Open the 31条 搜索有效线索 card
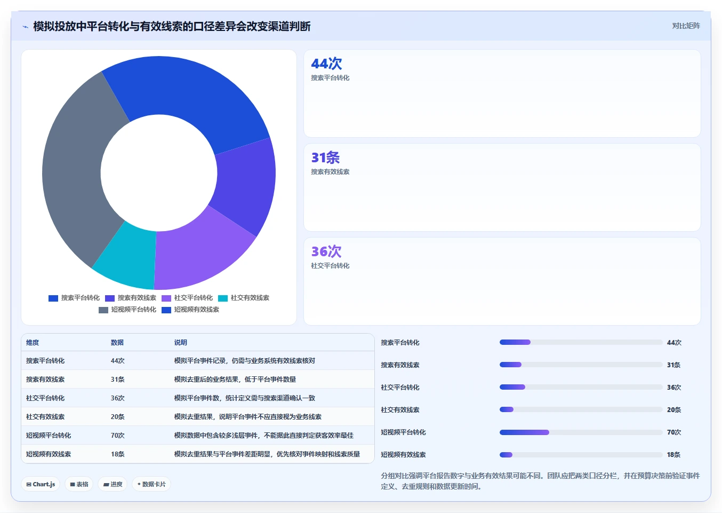Screen dimensions: 722x513 coord(502,187)
